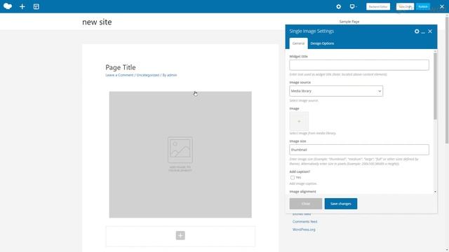Select the General tab
This screenshot has height=252, width=449.
(x=298, y=43)
